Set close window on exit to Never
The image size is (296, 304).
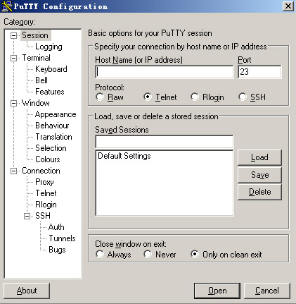coord(148,254)
